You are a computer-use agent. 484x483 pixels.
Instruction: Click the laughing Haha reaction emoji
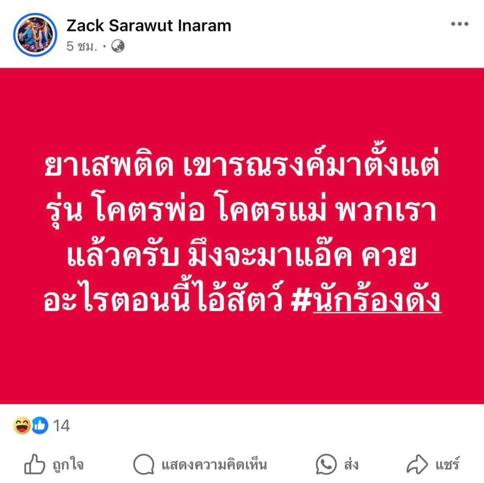pyautogui.click(x=22, y=425)
